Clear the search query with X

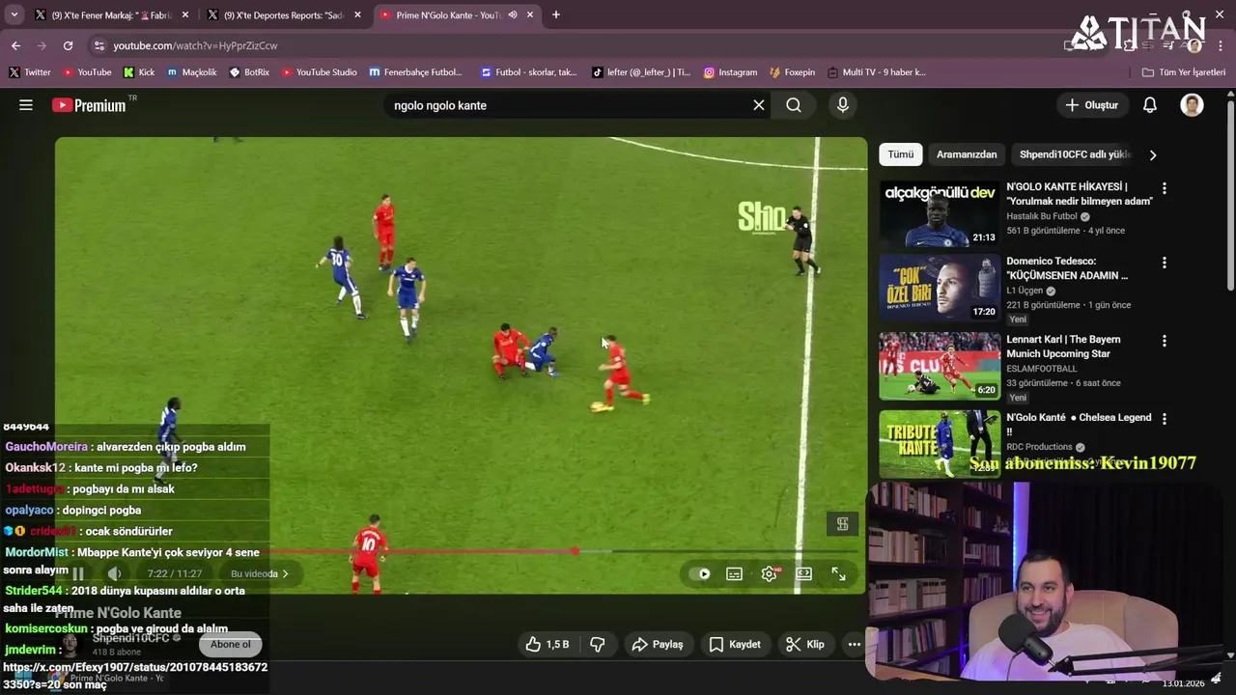pos(759,105)
